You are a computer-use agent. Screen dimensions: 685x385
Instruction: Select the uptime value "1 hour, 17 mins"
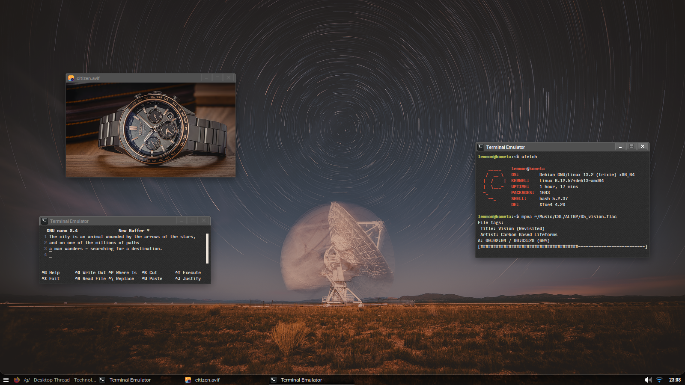coord(559,187)
